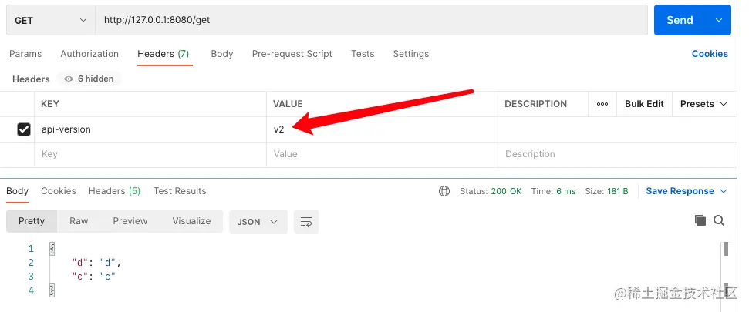The width and height of the screenshot is (749, 312).
Task: Select the Headers (7) request tab
Action: (164, 54)
